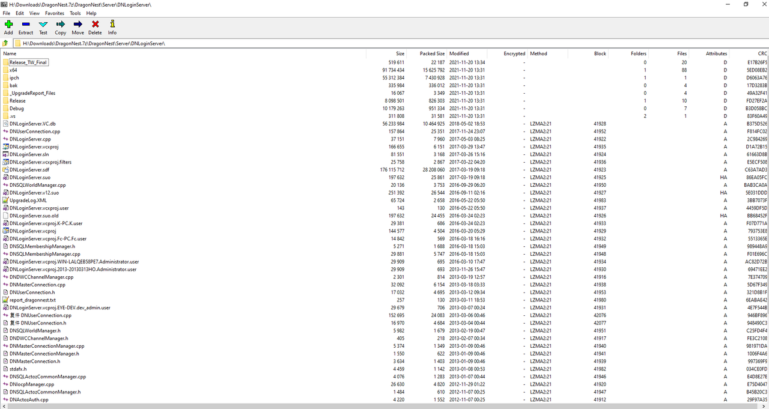Select DNUserConnection.cpp in the list
The image size is (769, 409).
coord(35,131)
